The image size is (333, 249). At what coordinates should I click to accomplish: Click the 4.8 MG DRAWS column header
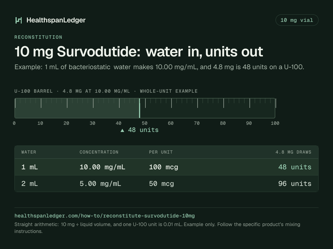coord(293,152)
